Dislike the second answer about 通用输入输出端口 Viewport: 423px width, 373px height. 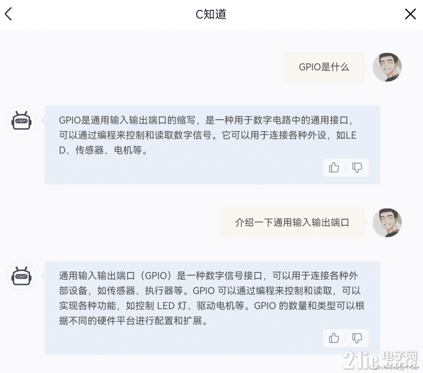(357, 338)
